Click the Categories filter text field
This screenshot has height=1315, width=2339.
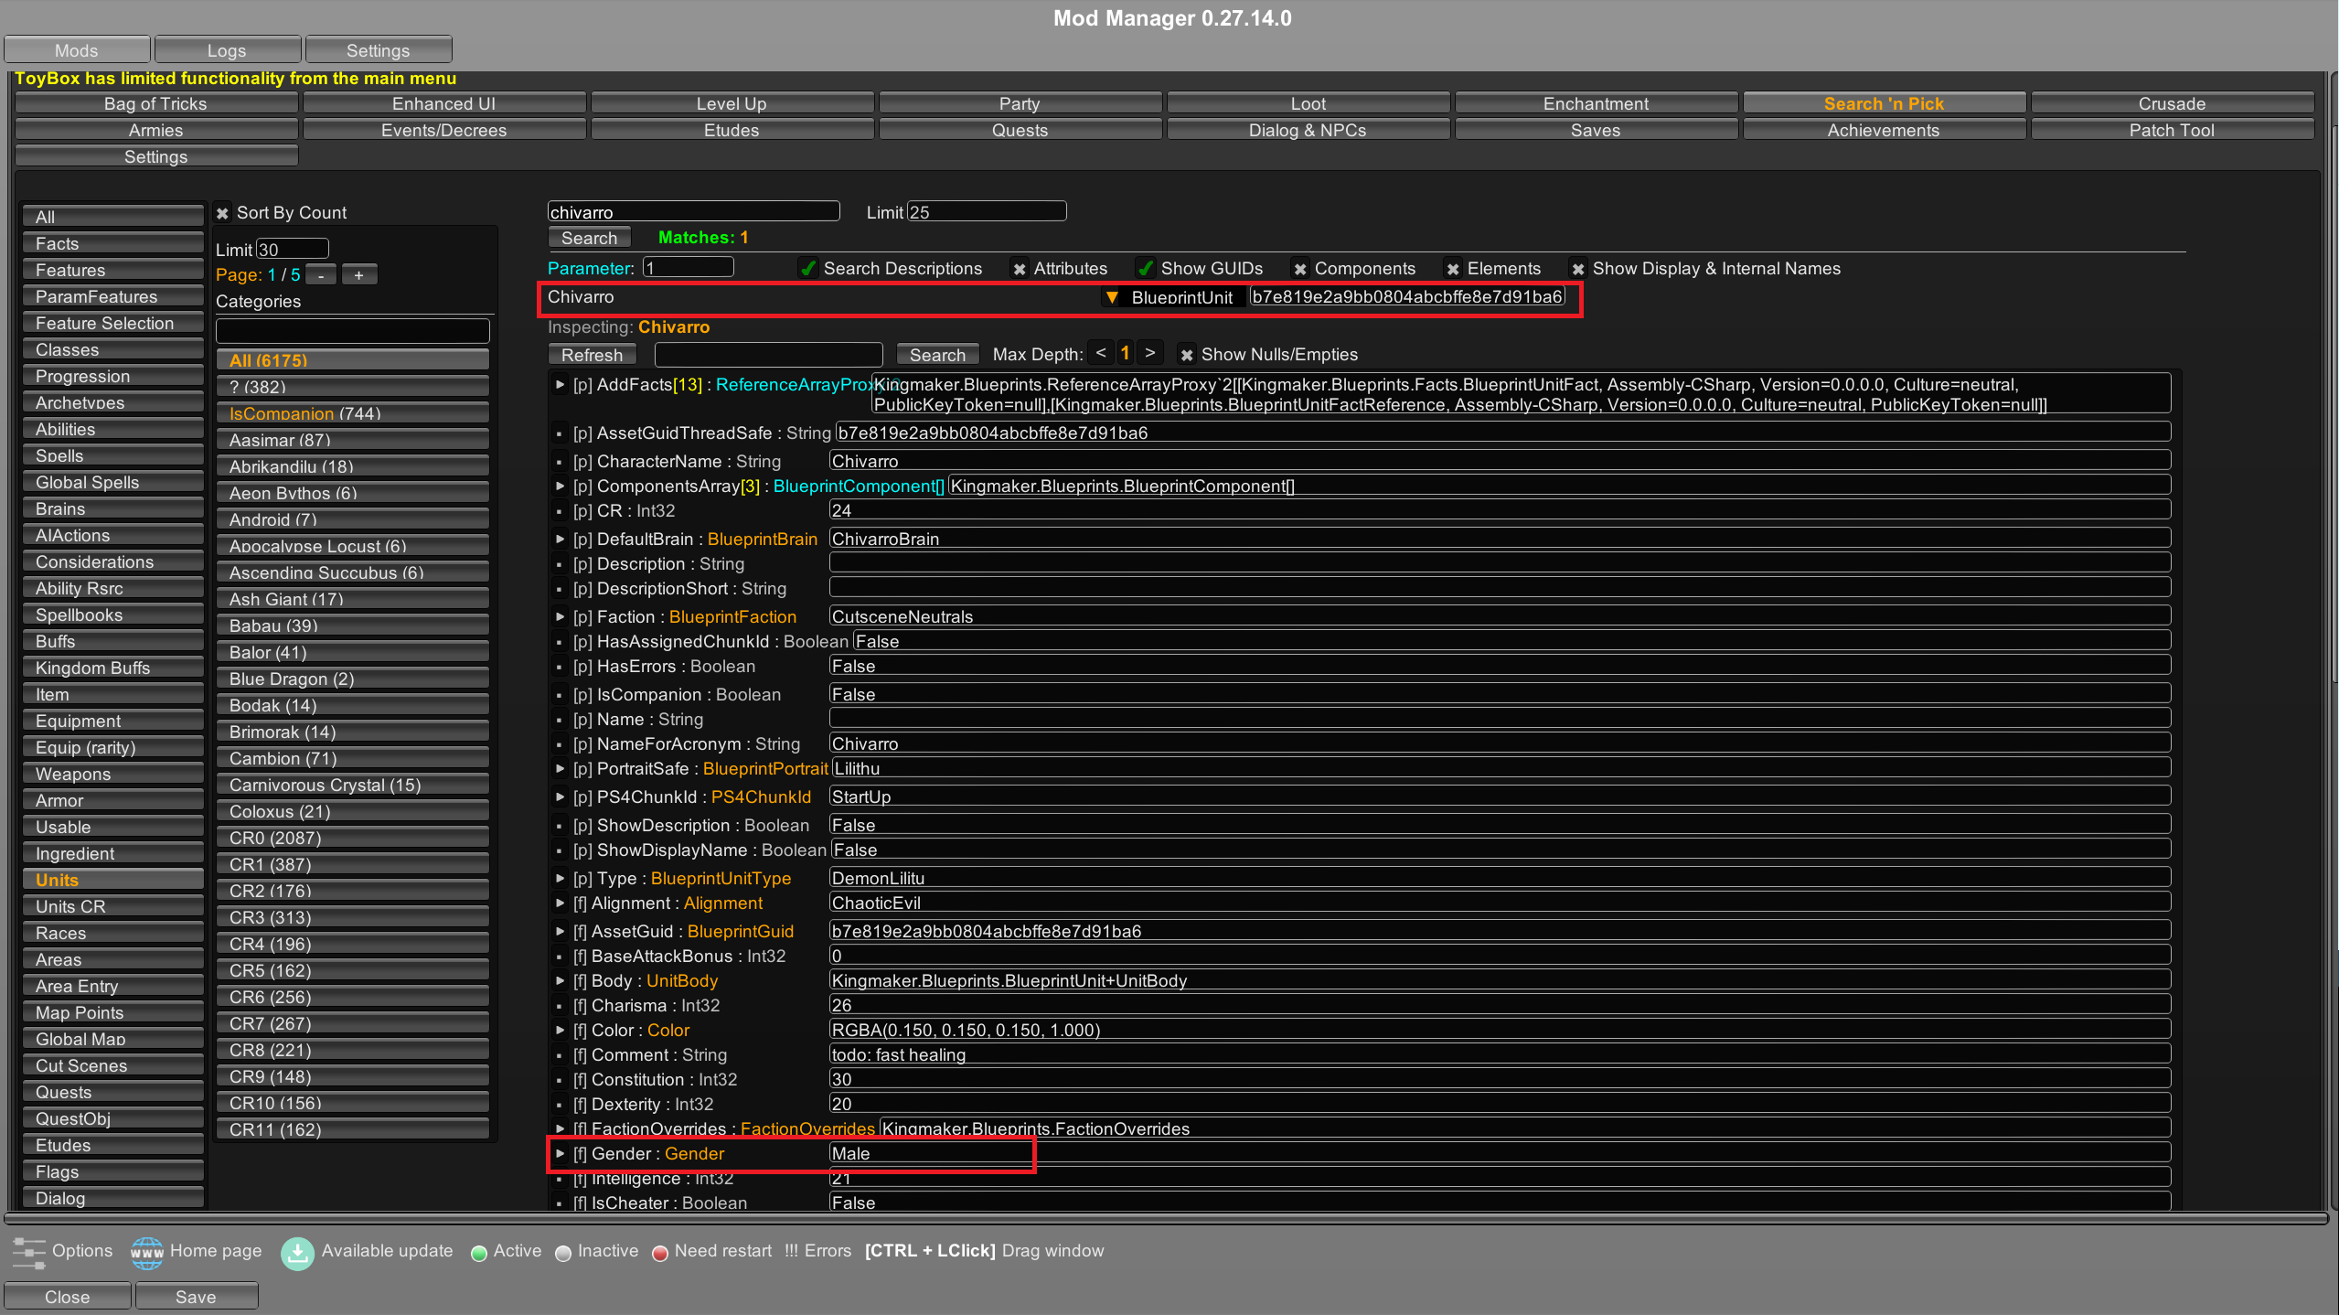tap(353, 330)
